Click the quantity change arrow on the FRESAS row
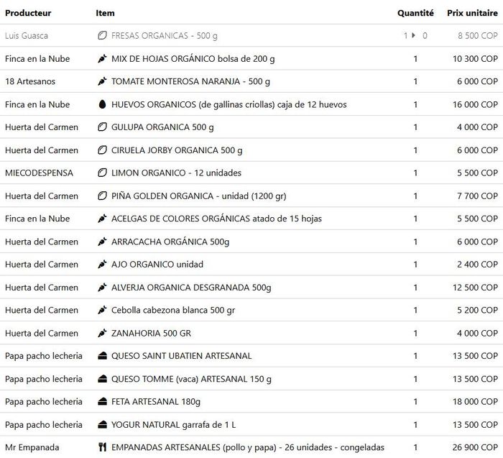503x458 pixels. click(414, 35)
